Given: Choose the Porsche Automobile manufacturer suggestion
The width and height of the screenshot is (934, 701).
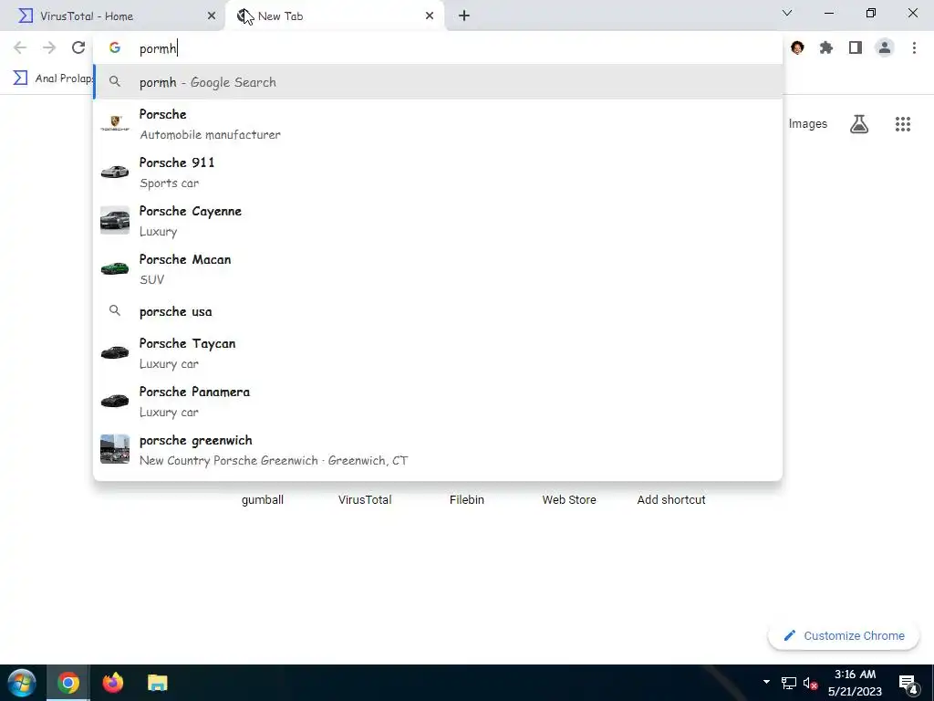Looking at the screenshot, I should point(438,124).
